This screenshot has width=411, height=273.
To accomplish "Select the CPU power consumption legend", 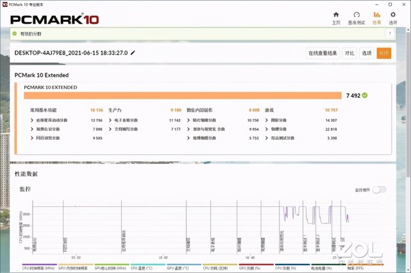I will click(x=221, y=267).
